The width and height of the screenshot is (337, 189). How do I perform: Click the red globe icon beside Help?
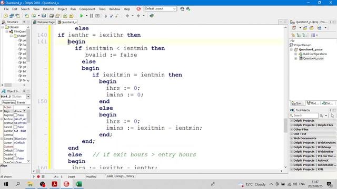(138, 9)
